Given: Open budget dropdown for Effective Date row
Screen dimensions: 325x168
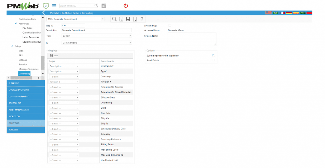Looking at the screenshot, I should point(64,98).
